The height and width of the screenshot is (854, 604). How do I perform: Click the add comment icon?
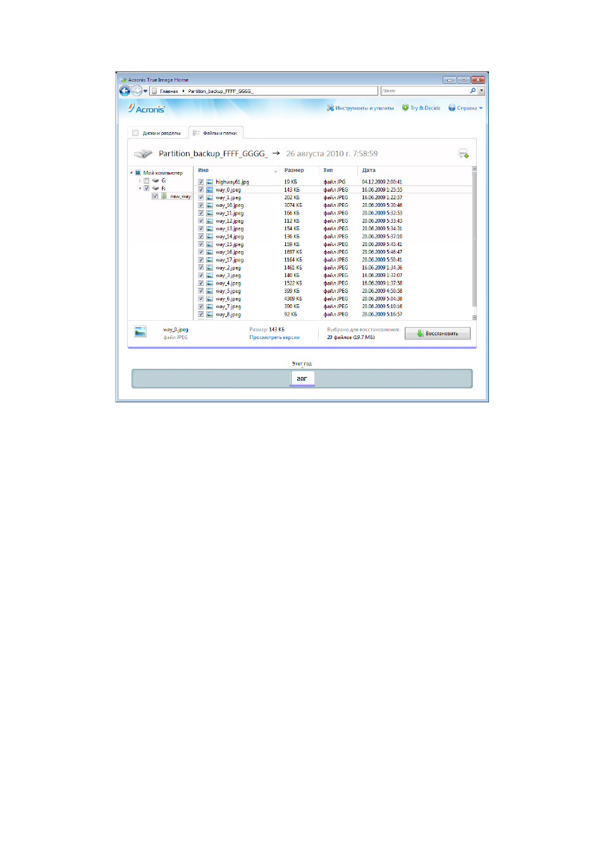pyautogui.click(x=464, y=154)
